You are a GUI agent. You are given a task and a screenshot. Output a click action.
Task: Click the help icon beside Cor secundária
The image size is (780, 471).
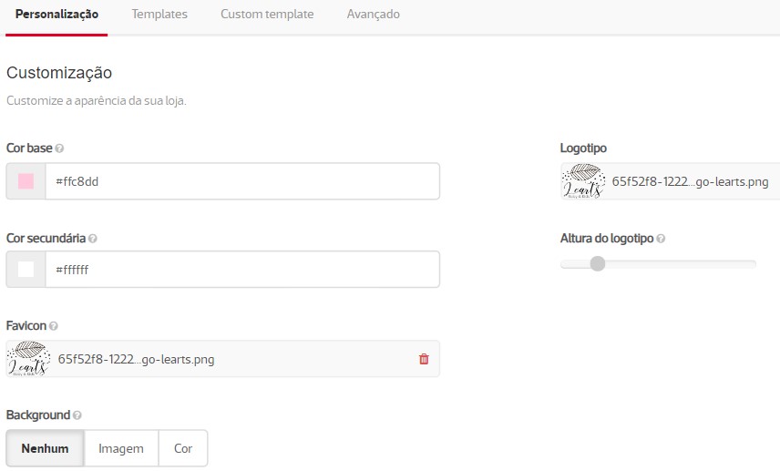click(93, 239)
